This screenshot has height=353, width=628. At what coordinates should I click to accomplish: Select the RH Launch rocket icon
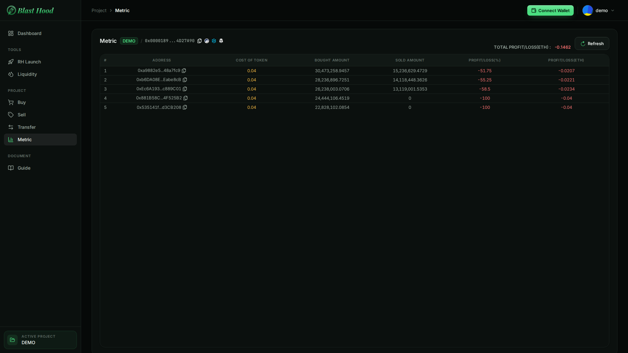point(11,62)
